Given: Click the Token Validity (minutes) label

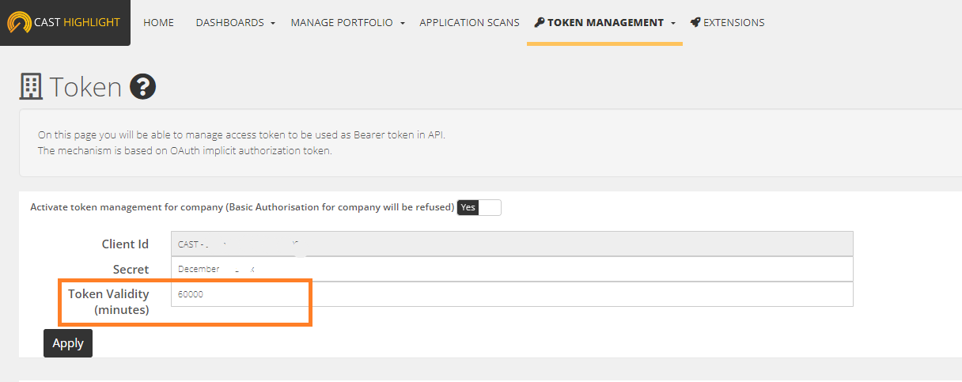Looking at the screenshot, I should 109,301.
